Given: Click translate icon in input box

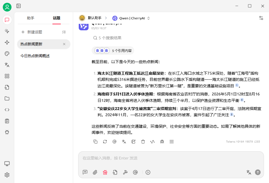Looking at the screenshot, I should point(249,172).
